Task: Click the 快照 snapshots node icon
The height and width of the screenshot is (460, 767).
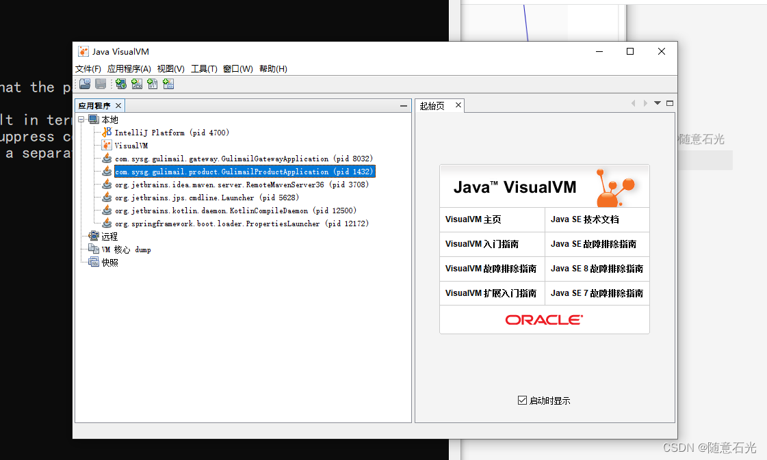Action: (94, 262)
